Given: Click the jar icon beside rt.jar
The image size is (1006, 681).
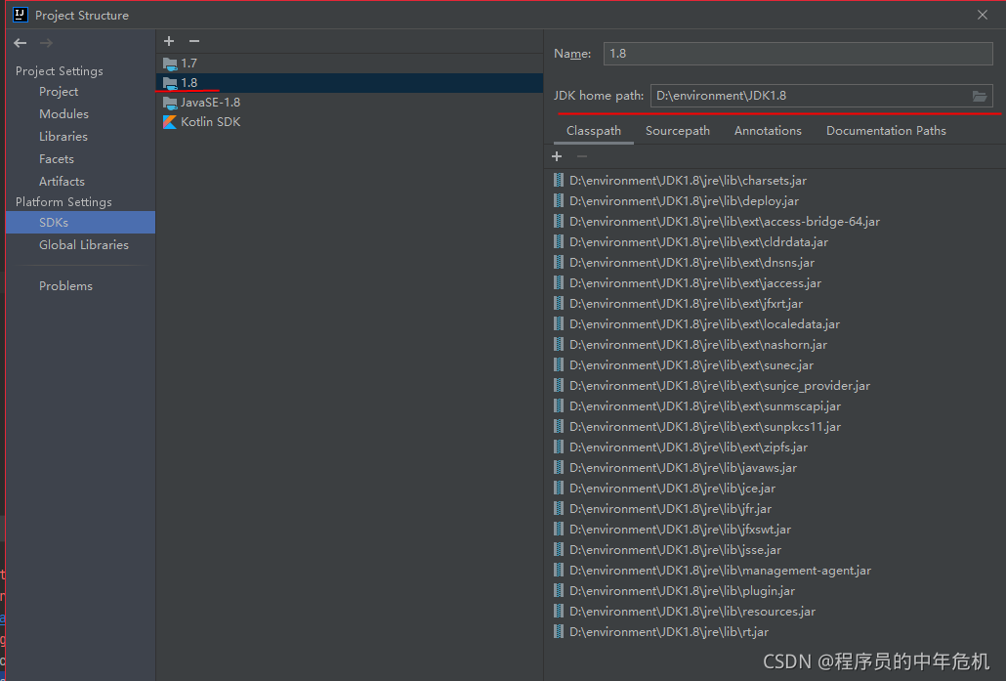Looking at the screenshot, I should point(559,631).
